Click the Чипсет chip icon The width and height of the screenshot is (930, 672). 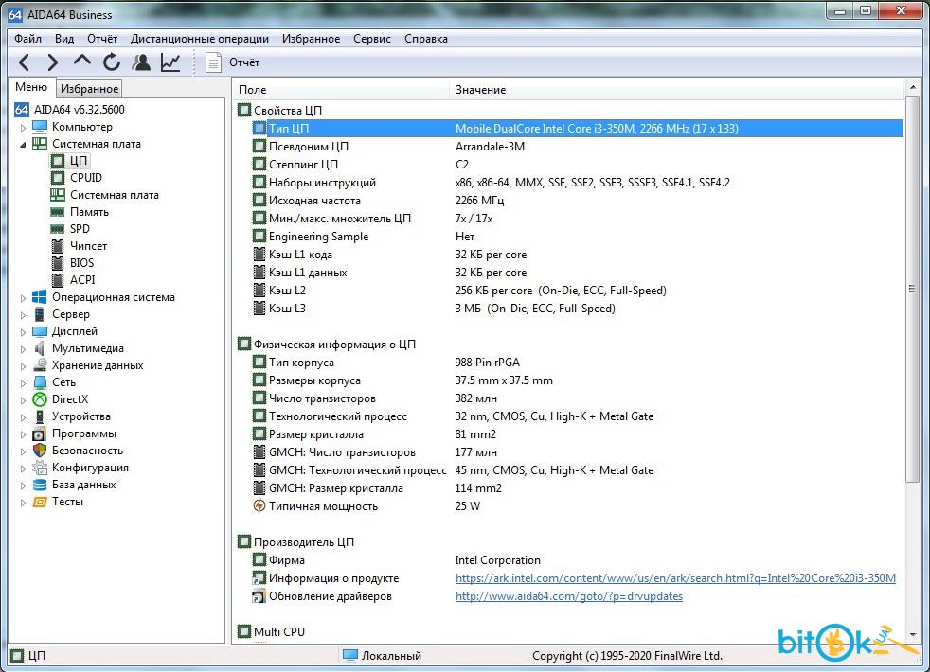(x=58, y=246)
